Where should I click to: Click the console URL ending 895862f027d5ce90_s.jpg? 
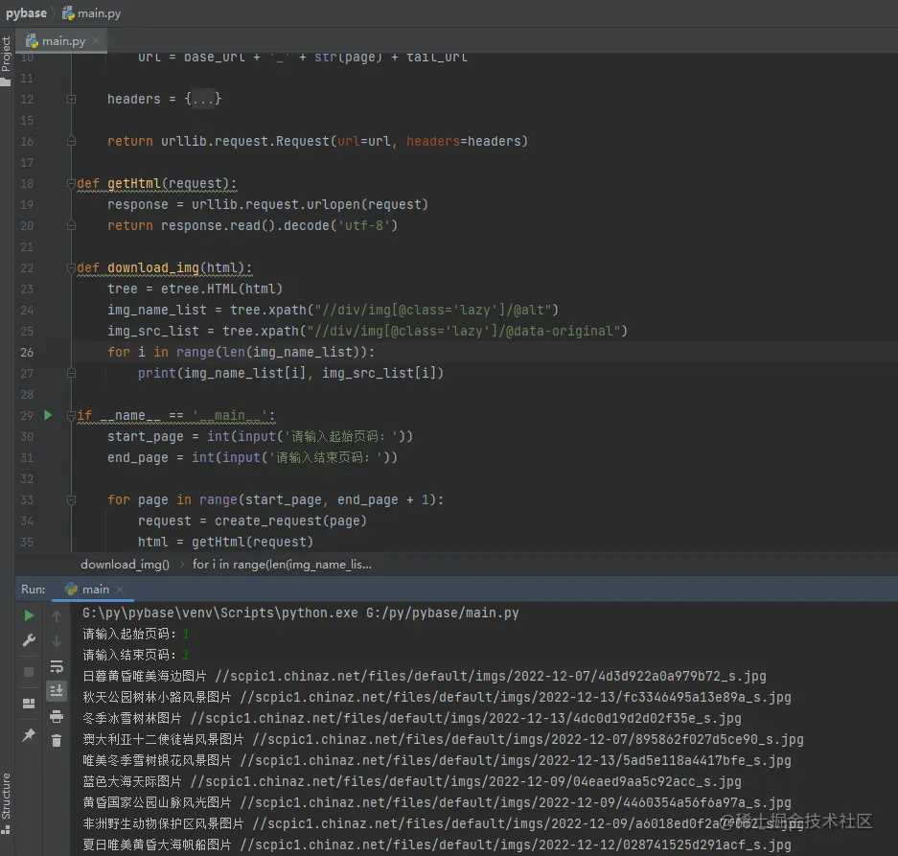click(528, 740)
